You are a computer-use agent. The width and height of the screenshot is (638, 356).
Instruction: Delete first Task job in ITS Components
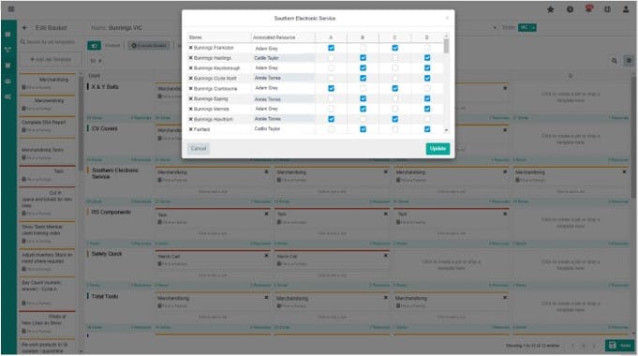[266, 214]
